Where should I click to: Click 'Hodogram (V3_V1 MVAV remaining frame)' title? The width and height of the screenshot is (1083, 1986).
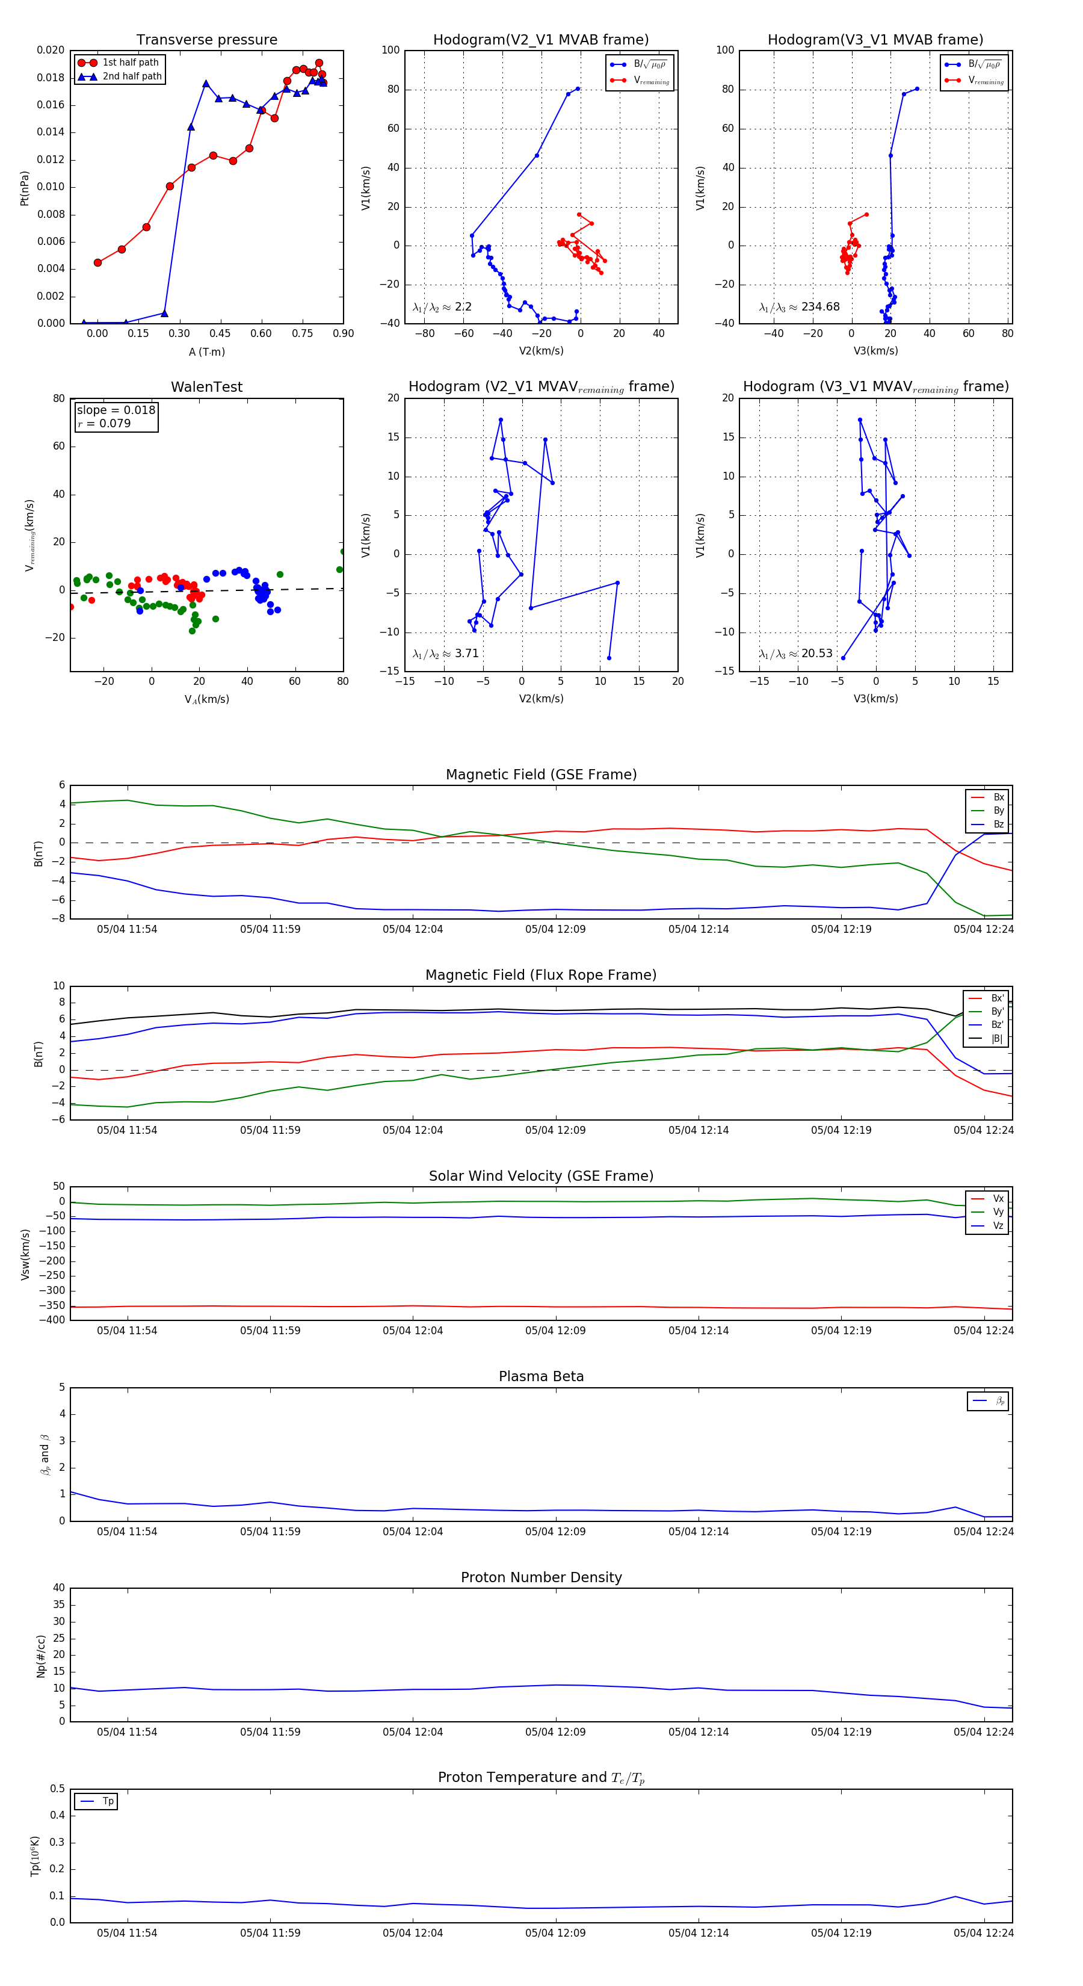pos(875,387)
